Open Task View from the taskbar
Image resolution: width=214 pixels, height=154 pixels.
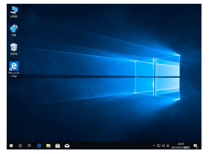tap(29, 146)
